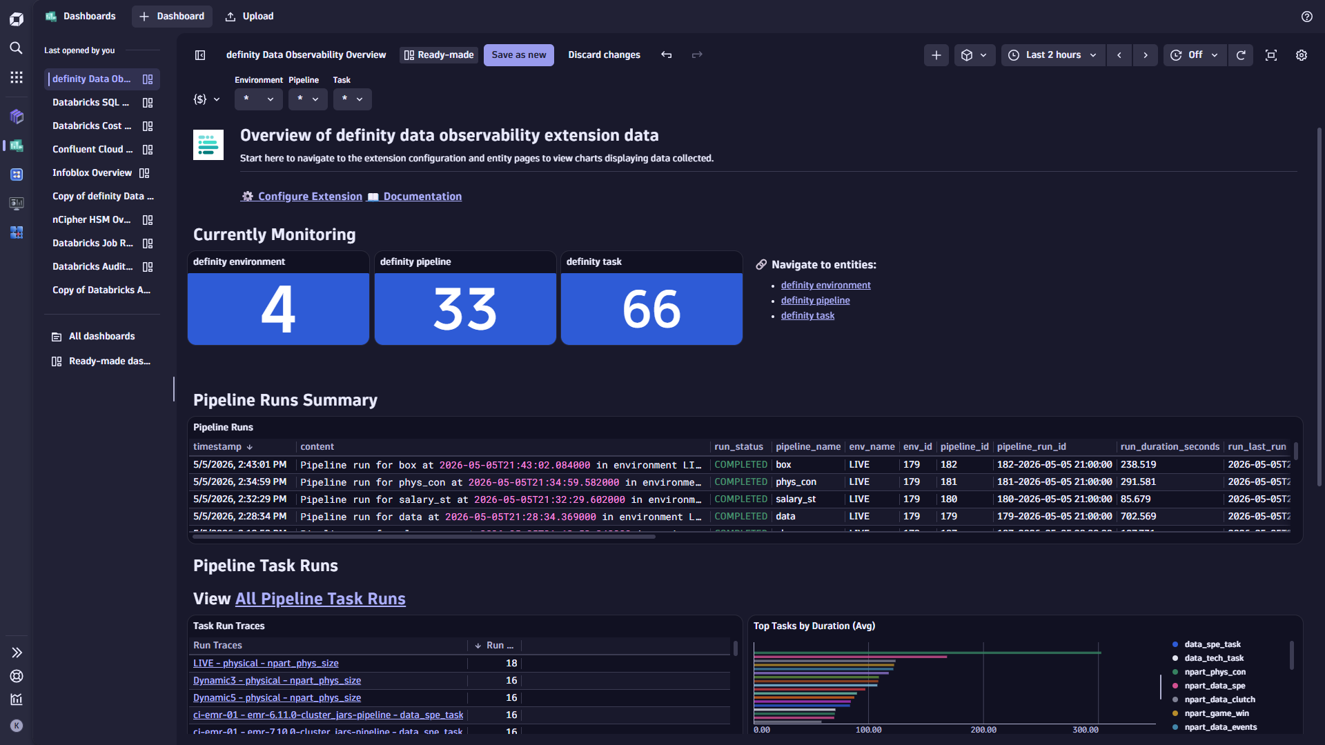
Task: Click Save as new button
Action: pyautogui.click(x=519, y=55)
